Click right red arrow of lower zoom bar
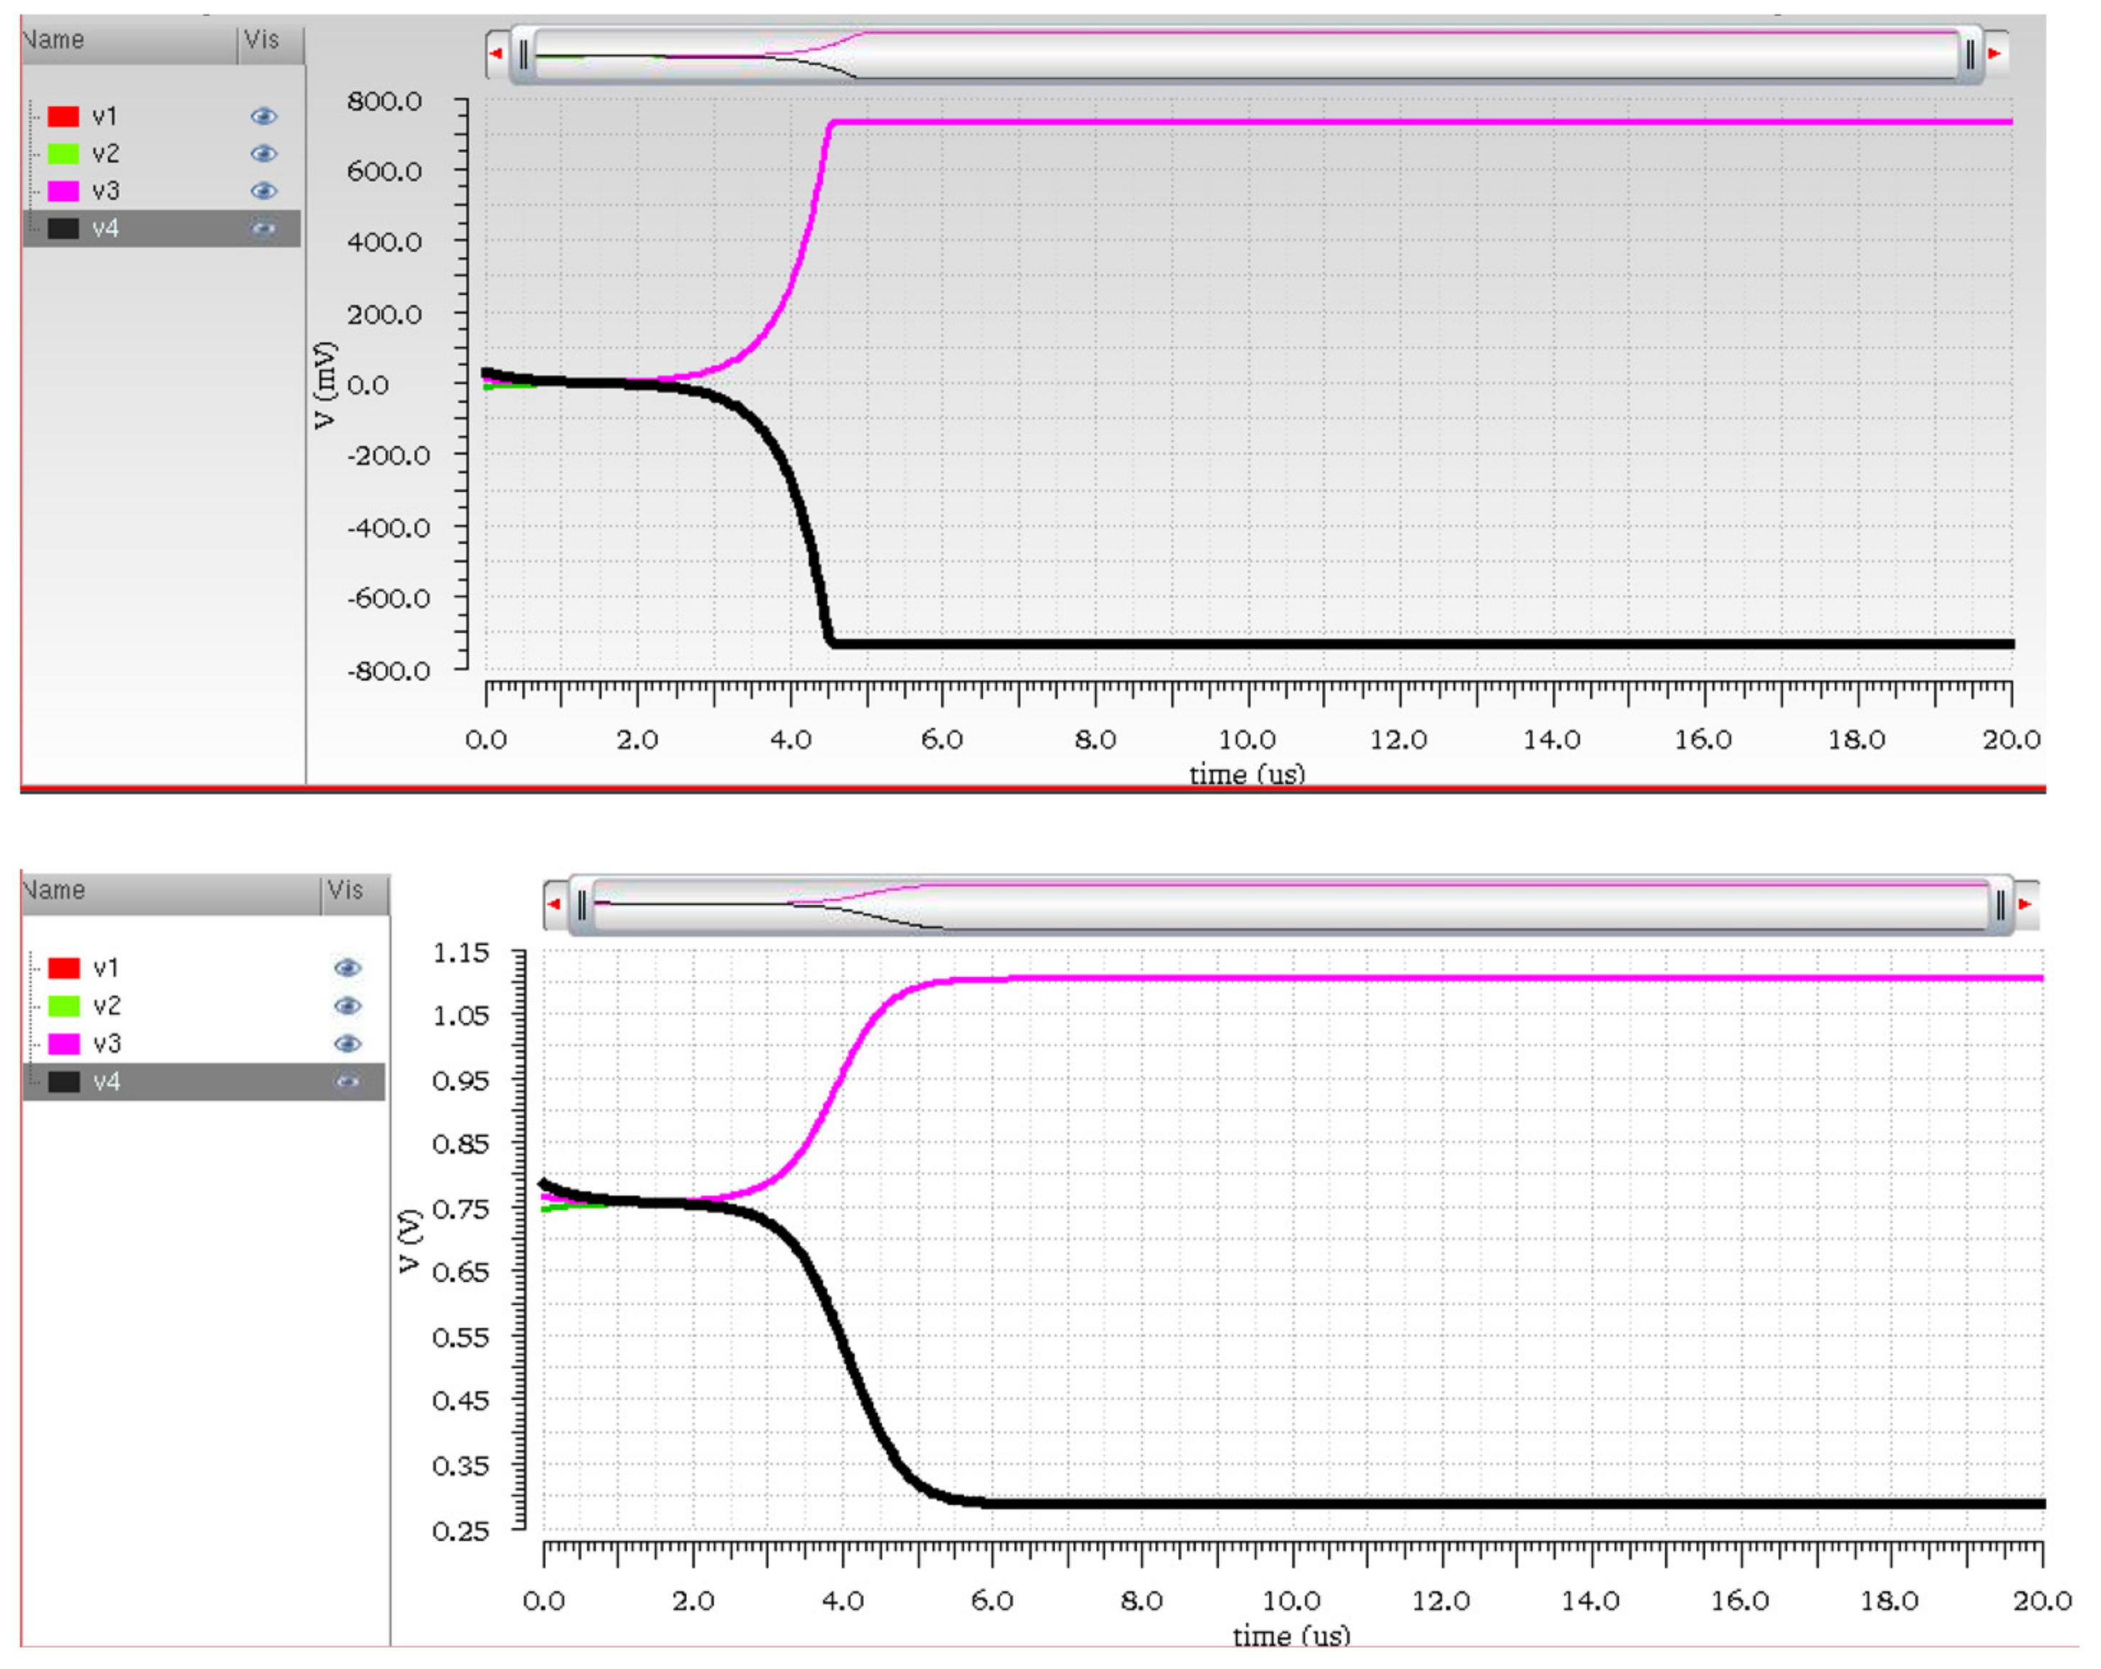Screen dimensions: 2101x1669 pyautogui.click(x=2025, y=904)
